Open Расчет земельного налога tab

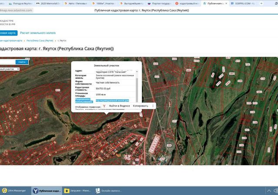click(38, 33)
